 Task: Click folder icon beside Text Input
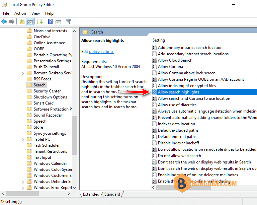29,157
